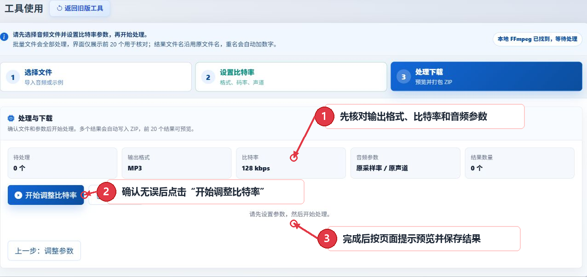
Task: Click the number 2 circle of 设置比特率
Action: (x=208, y=77)
